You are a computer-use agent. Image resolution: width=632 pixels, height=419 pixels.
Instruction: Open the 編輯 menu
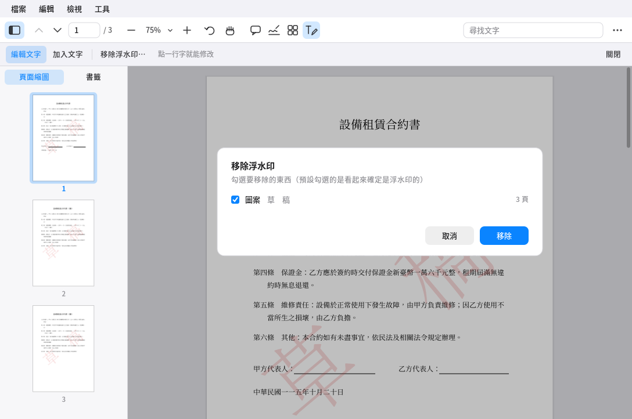46,9
